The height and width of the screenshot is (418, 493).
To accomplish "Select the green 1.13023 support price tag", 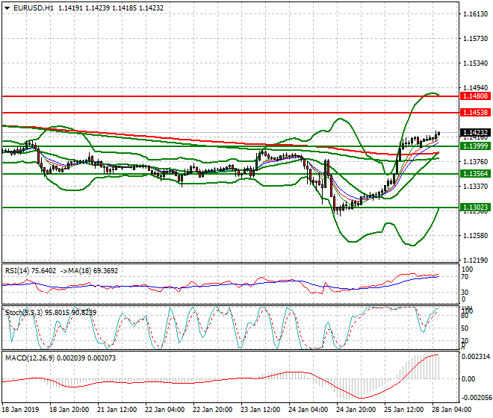I will [475, 208].
